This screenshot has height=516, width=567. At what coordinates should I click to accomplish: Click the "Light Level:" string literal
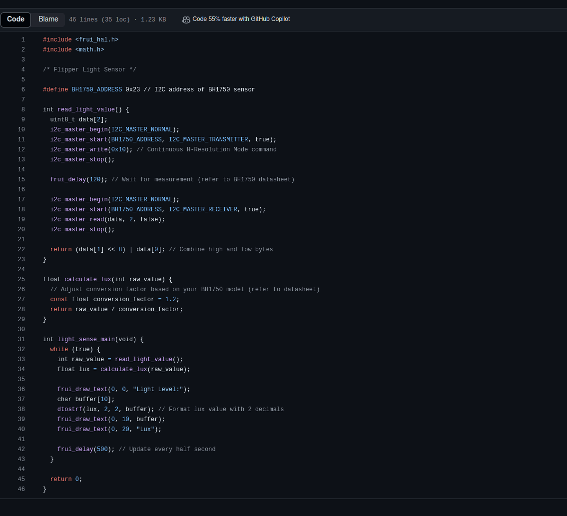tap(158, 390)
